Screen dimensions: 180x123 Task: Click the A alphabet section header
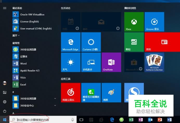[x=13, y=113]
